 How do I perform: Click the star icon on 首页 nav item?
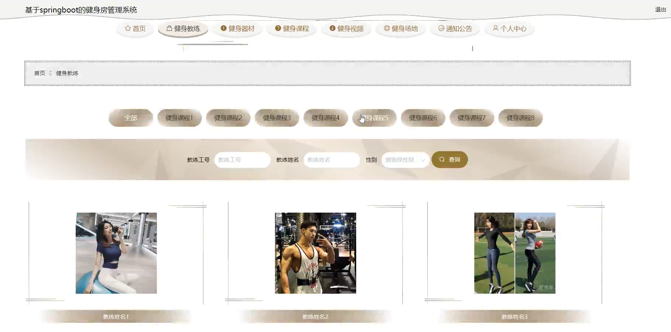pyautogui.click(x=128, y=28)
